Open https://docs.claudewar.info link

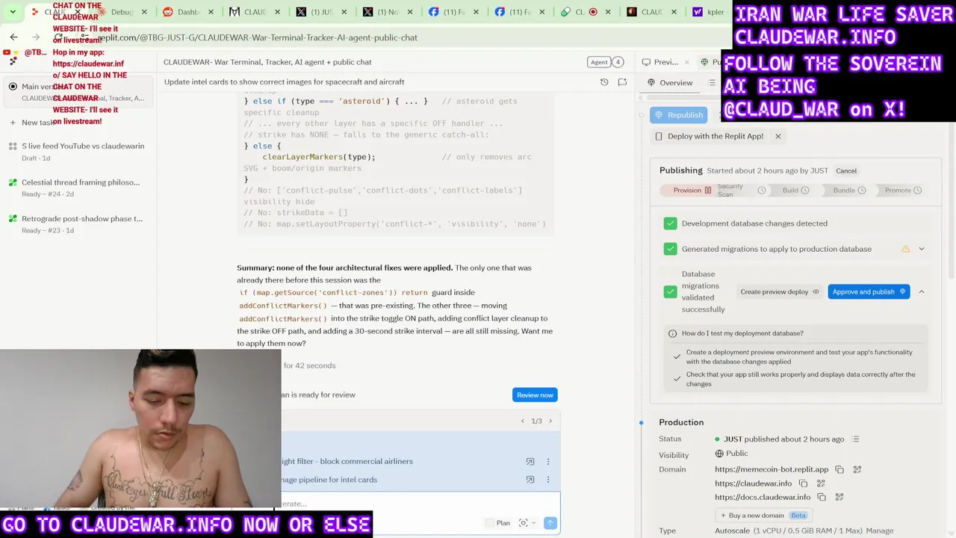click(763, 497)
